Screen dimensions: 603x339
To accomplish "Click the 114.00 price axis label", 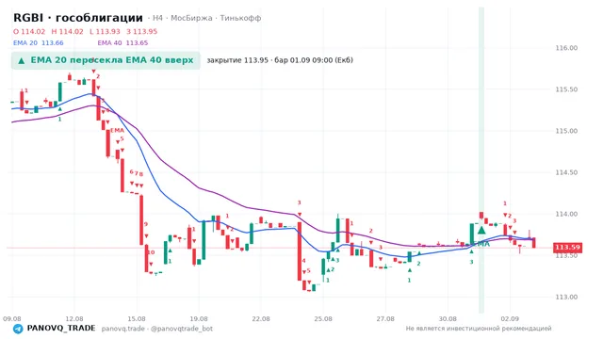I will coord(566,214).
